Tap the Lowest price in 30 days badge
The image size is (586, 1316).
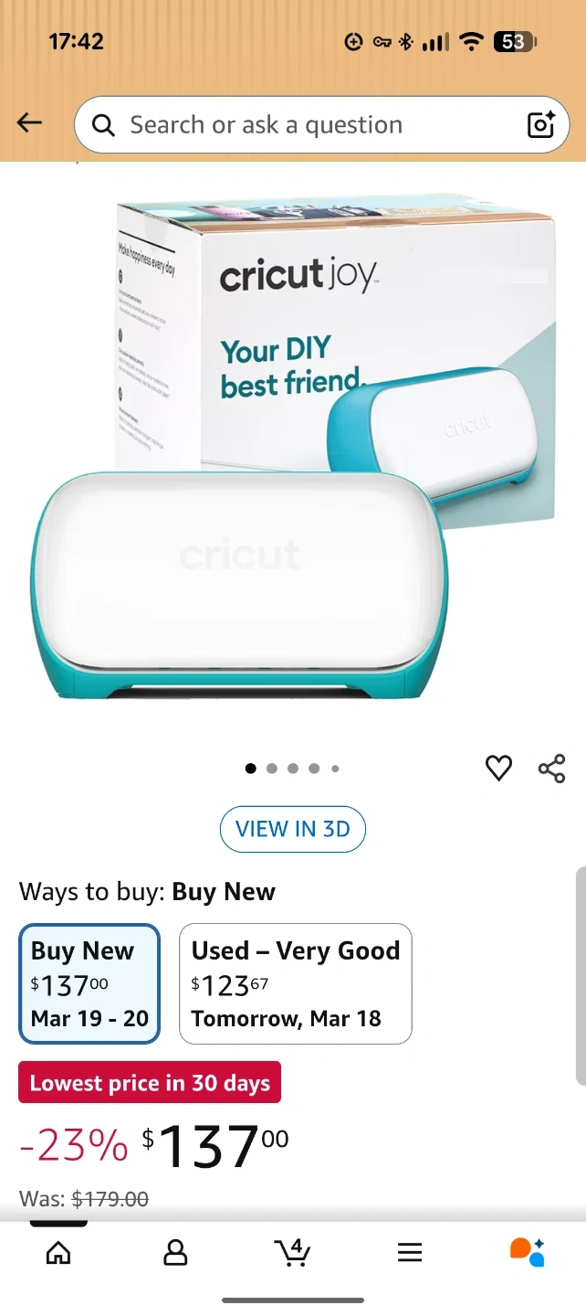tap(150, 1083)
